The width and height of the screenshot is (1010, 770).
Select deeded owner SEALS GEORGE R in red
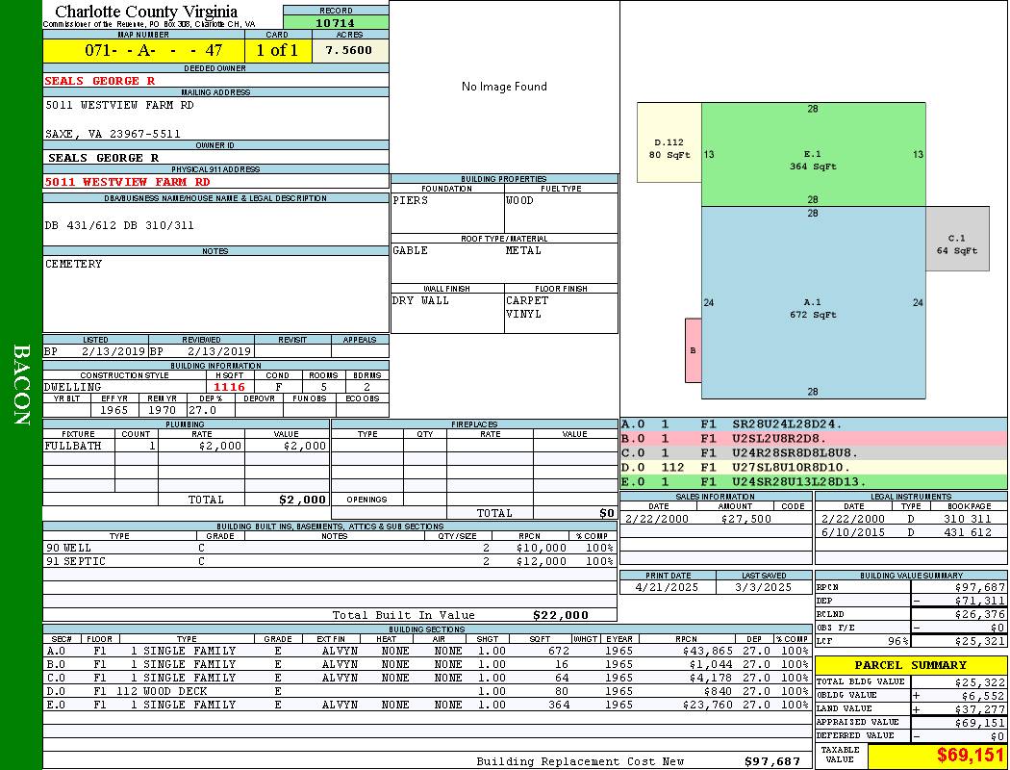pos(100,81)
